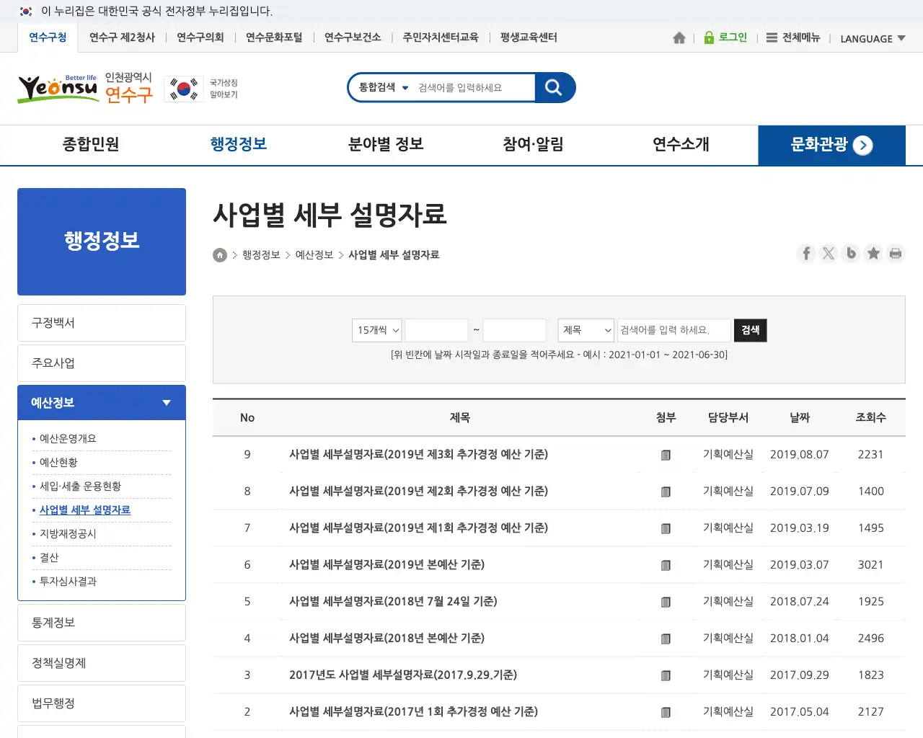The height and width of the screenshot is (738, 923).
Task: Open the 15개씩 page-size dropdown
Action: [x=377, y=330]
